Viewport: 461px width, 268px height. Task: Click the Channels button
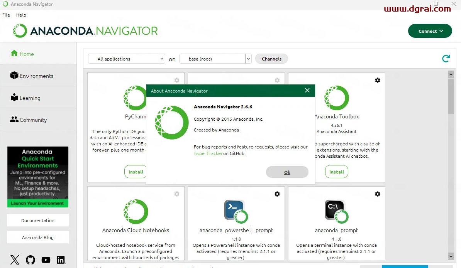pos(272,59)
